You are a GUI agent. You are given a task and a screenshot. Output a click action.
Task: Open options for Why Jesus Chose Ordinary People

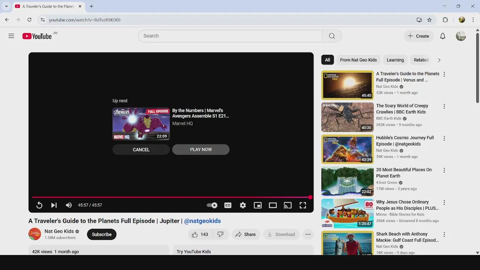click(444, 202)
